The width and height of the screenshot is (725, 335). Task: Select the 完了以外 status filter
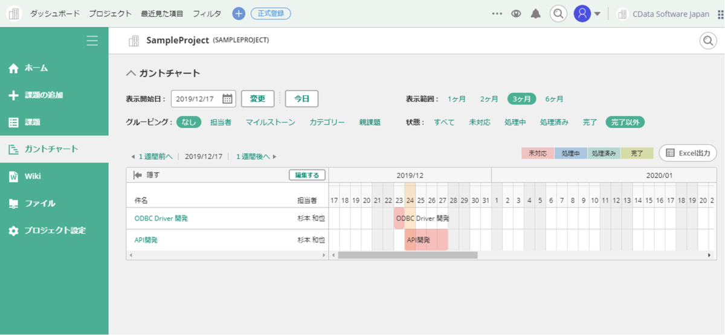coord(625,122)
